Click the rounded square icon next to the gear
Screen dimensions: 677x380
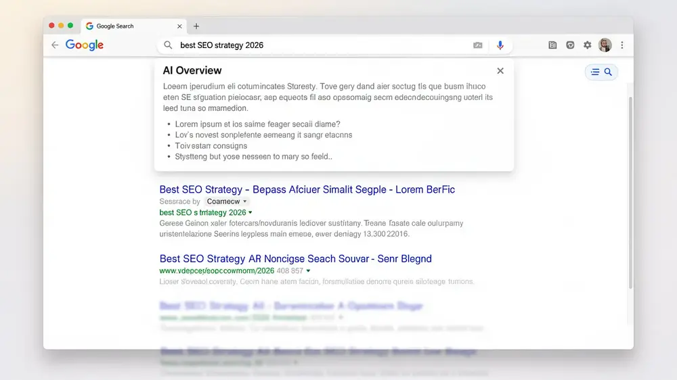coord(570,45)
